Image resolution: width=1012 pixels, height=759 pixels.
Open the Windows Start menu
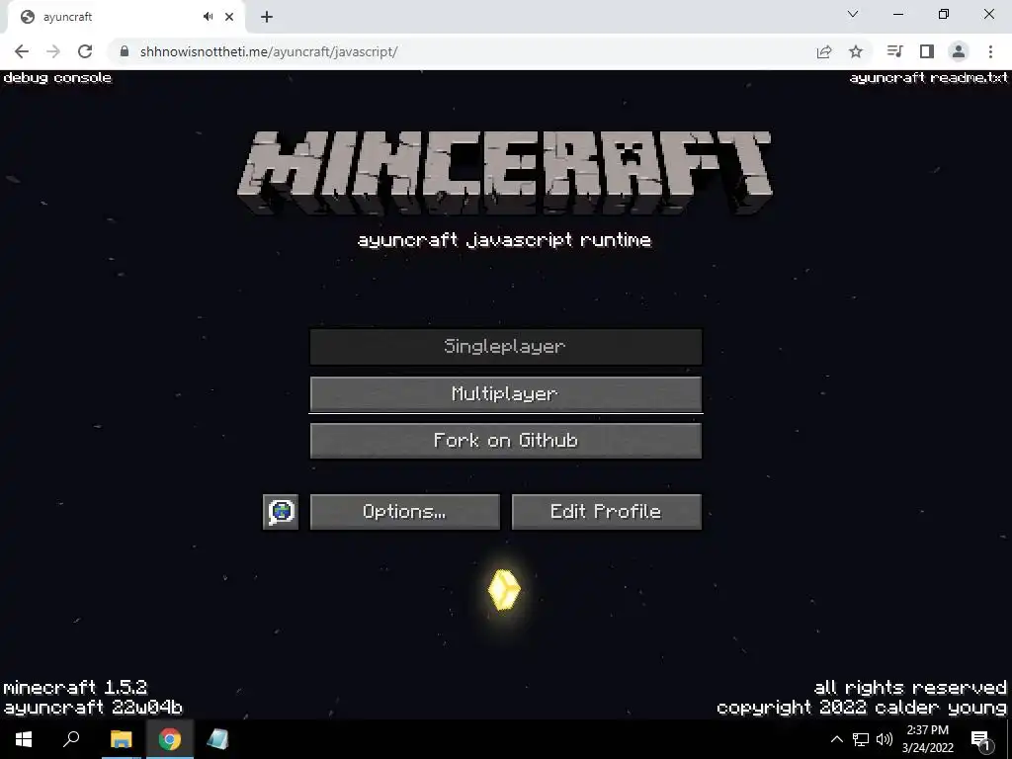[x=24, y=739]
